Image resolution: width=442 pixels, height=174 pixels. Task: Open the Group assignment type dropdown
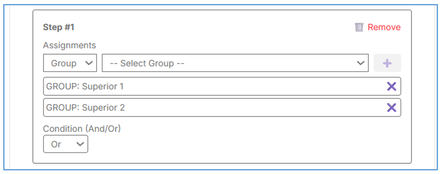(70, 63)
